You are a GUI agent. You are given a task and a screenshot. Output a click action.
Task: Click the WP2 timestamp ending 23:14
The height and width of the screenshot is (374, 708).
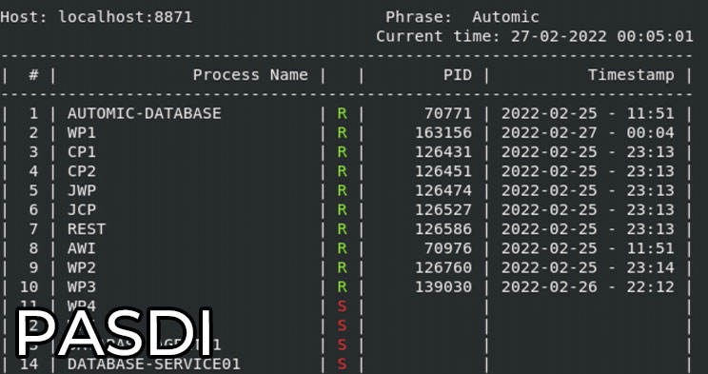[x=588, y=267]
